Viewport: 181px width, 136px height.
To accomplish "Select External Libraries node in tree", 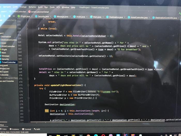I will 4,75.
